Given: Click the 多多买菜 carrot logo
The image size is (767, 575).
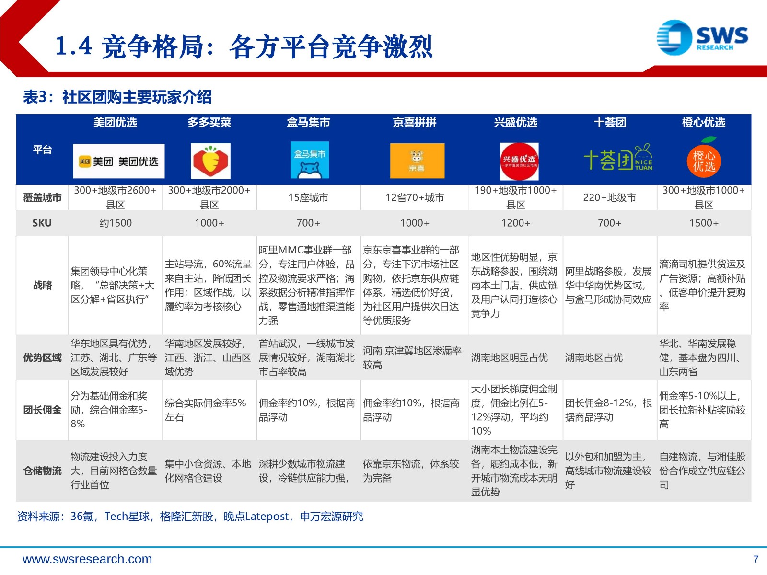Looking at the screenshot, I should [210, 161].
